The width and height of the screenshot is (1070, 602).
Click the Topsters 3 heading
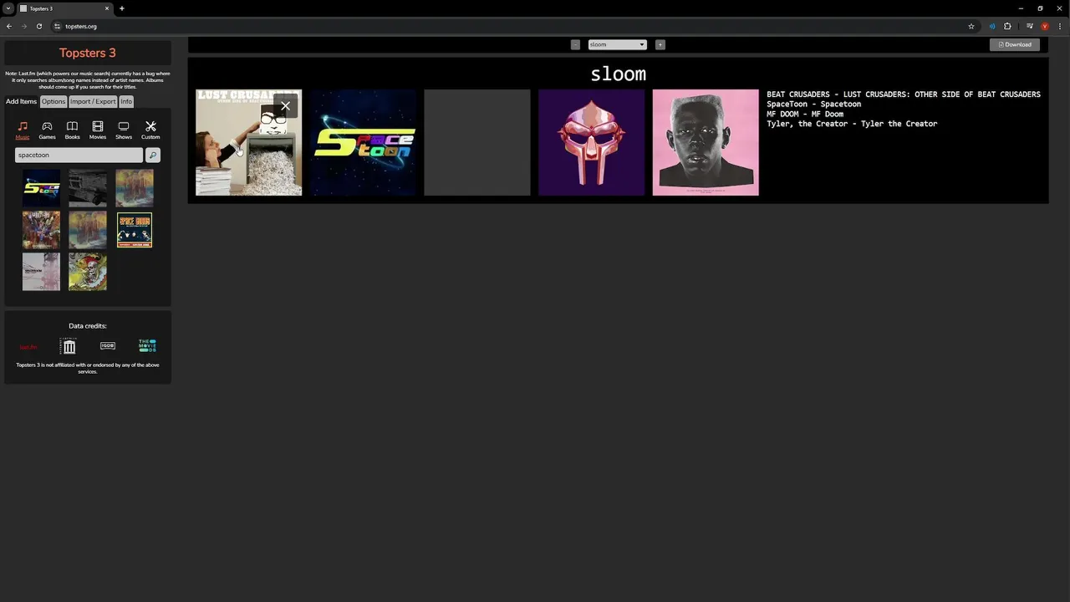pyautogui.click(x=88, y=53)
